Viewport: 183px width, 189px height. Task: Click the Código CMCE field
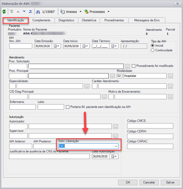tap(150, 126)
